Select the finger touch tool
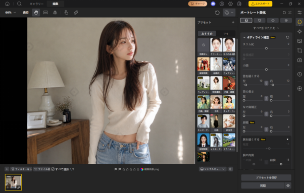This screenshot has height=193, width=304. [x=66, y=13]
